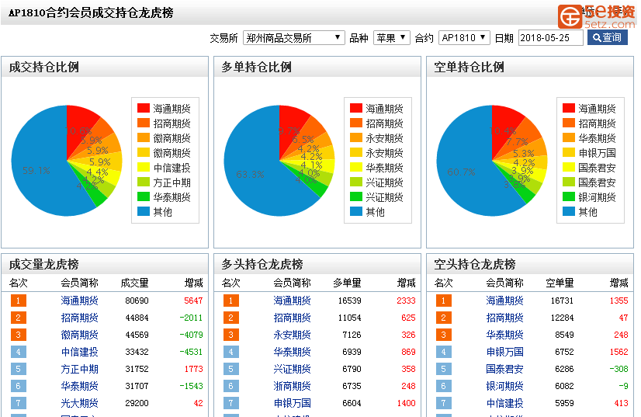The image size is (641, 417).
Task: Click short change value 1562
Action: 618,352
